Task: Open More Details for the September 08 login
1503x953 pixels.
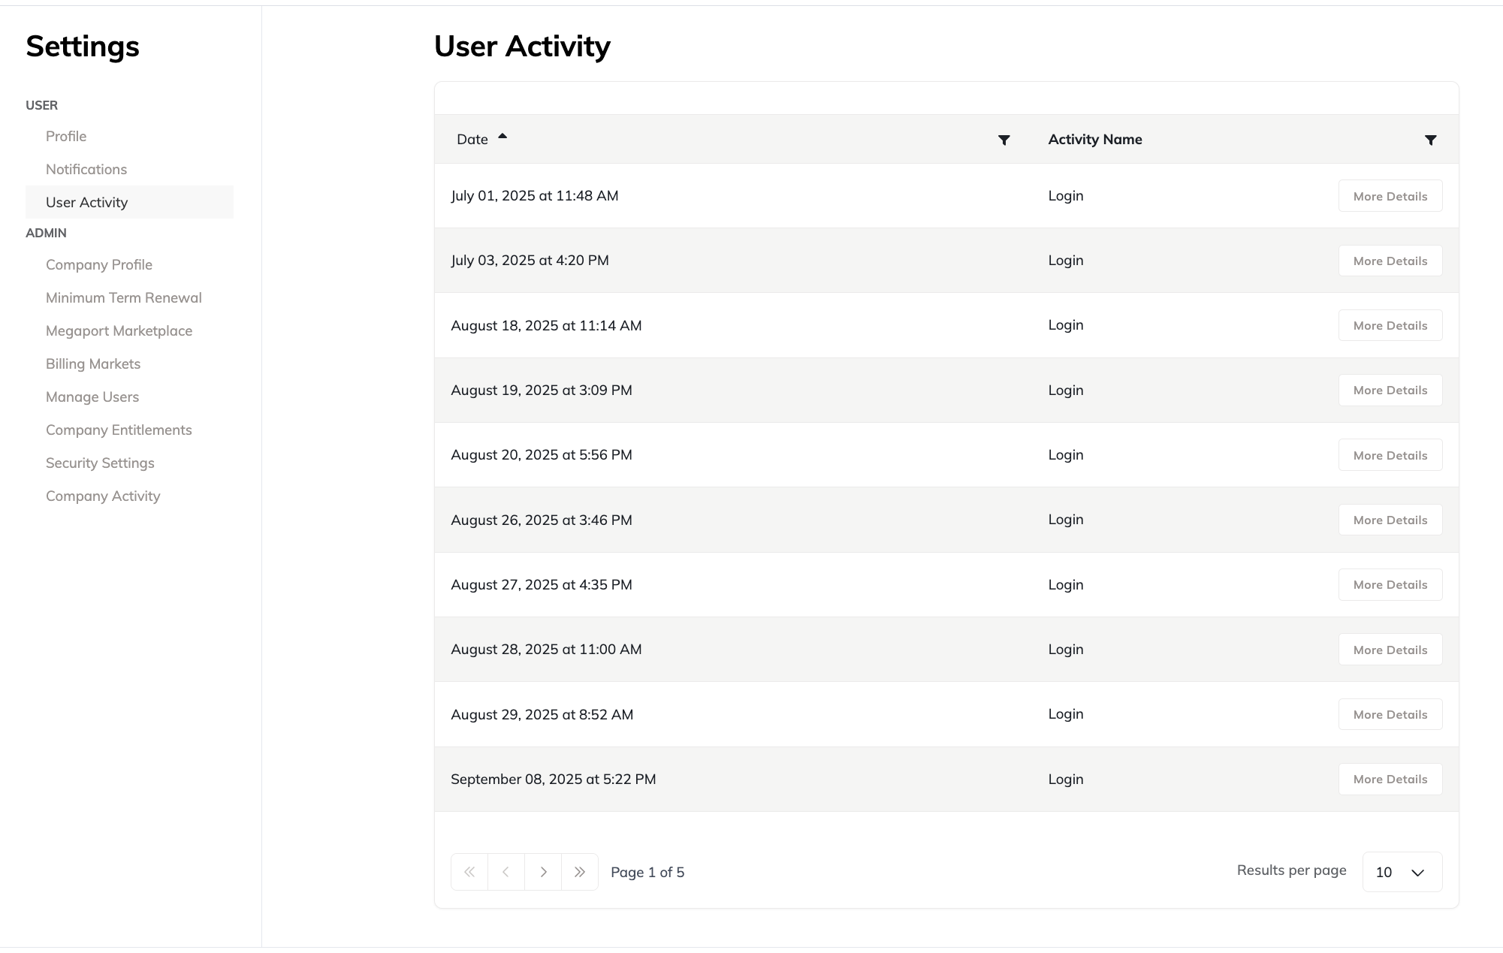Action: [x=1390, y=779]
